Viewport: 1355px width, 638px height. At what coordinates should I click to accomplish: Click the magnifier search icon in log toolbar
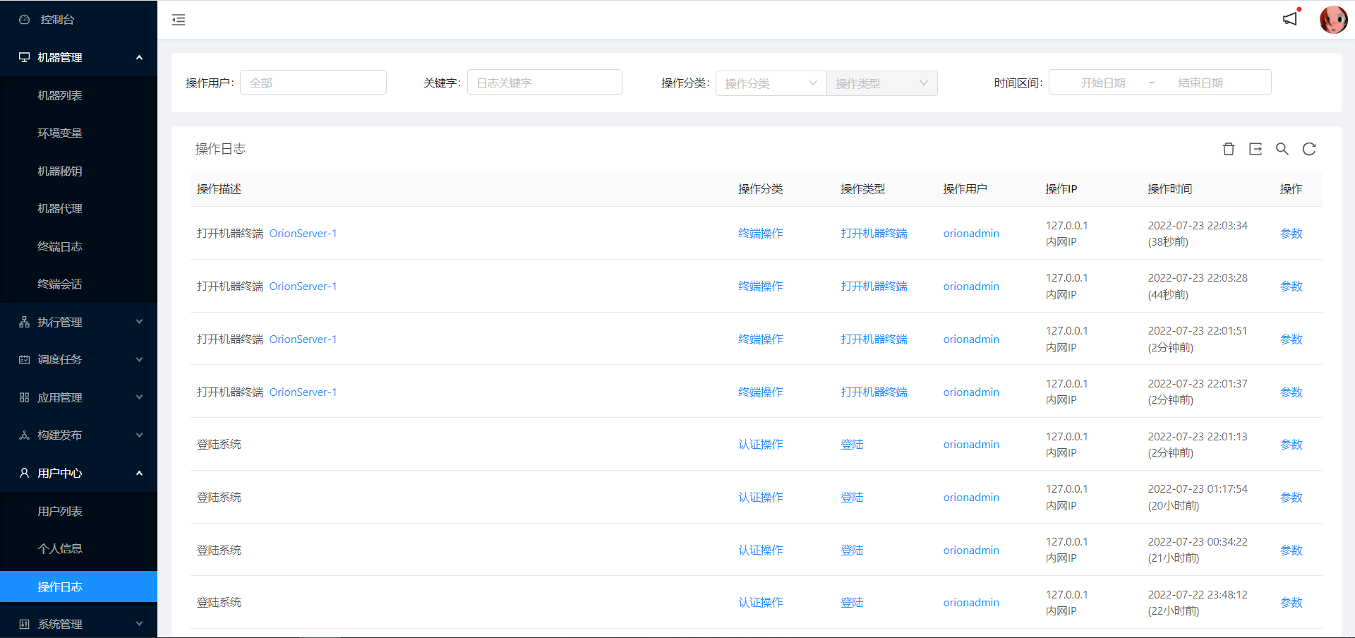(1282, 149)
